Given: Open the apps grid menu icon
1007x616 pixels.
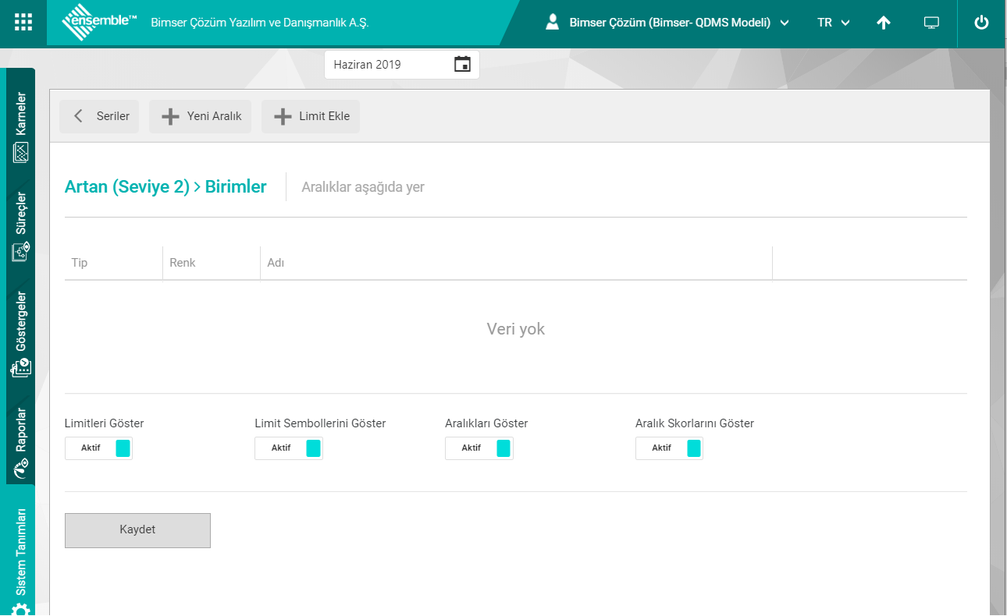Looking at the screenshot, I should coord(23,23).
